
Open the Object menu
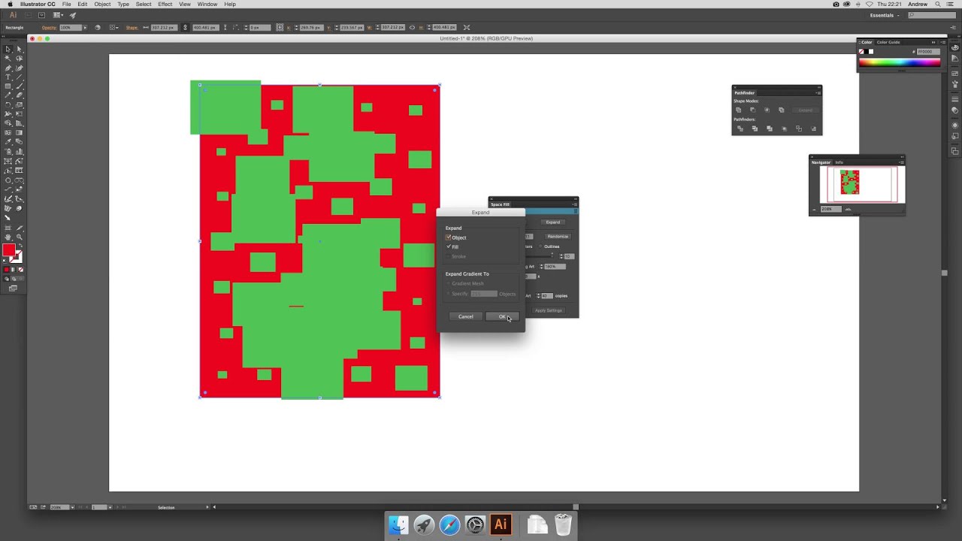[102, 5]
